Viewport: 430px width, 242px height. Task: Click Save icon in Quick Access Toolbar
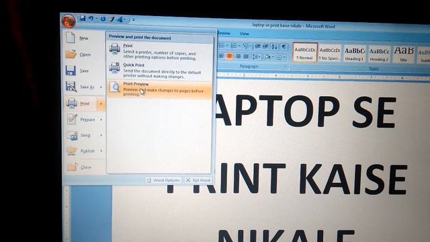(83, 18)
